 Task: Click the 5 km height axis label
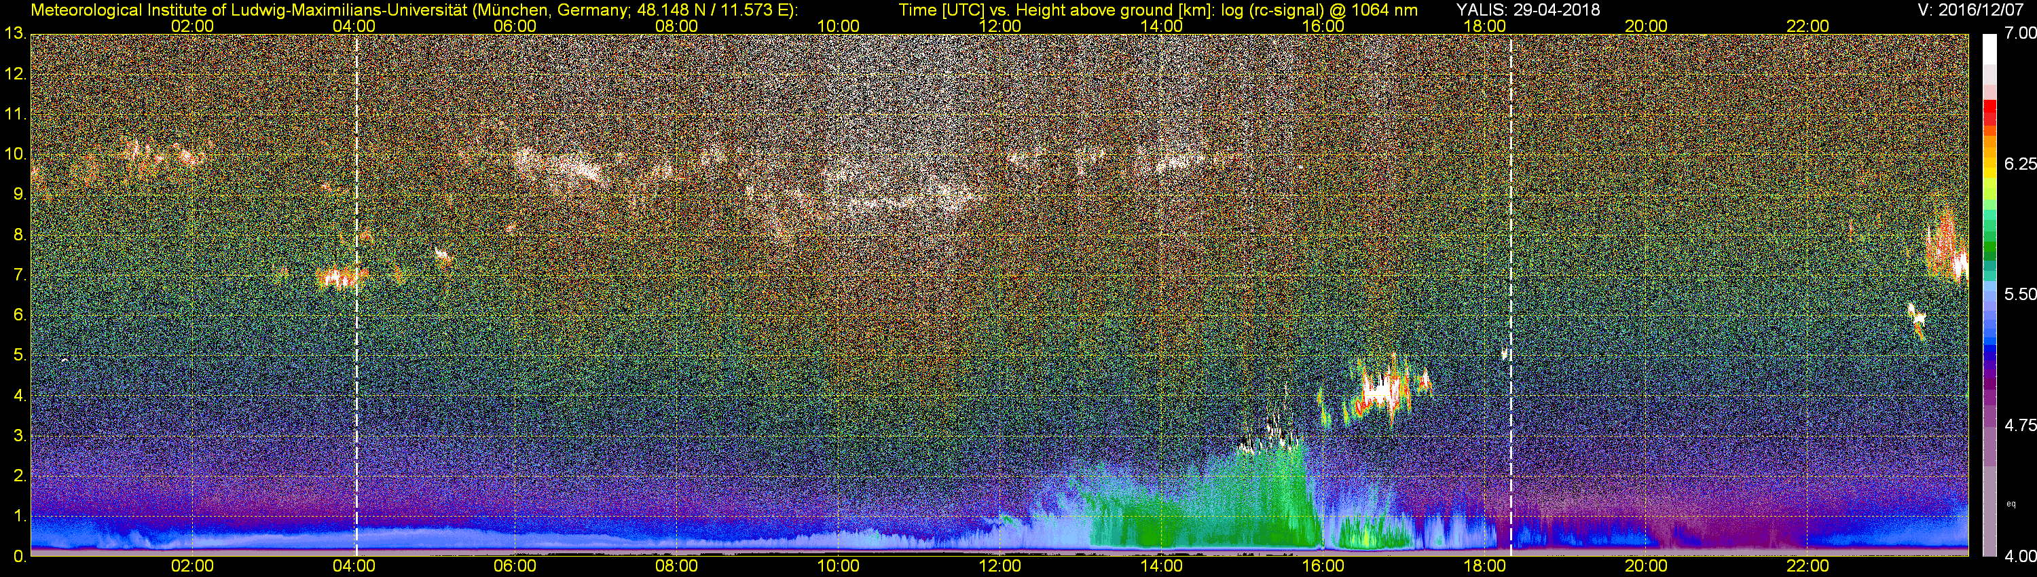click(19, 356)
